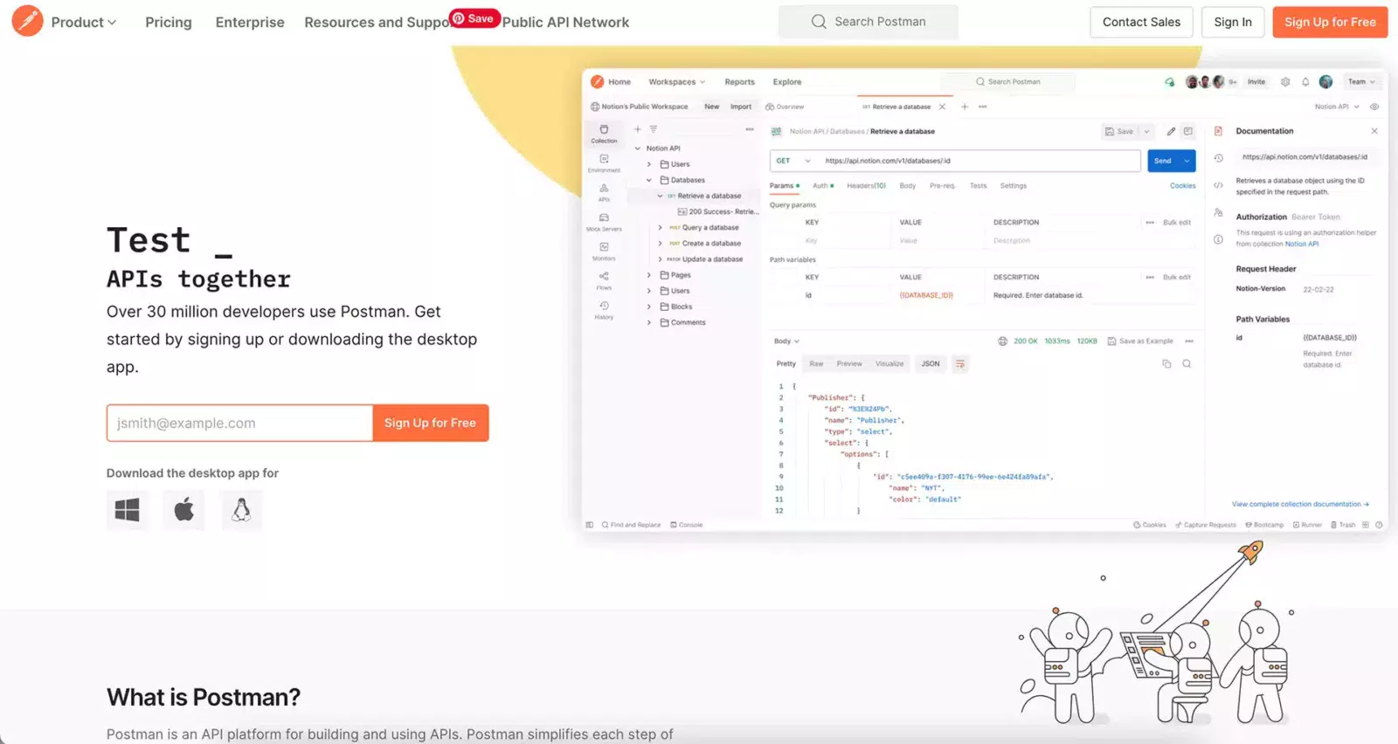Click the Contact Sales button
The image size is (1398, 744).
point(1141,22)
